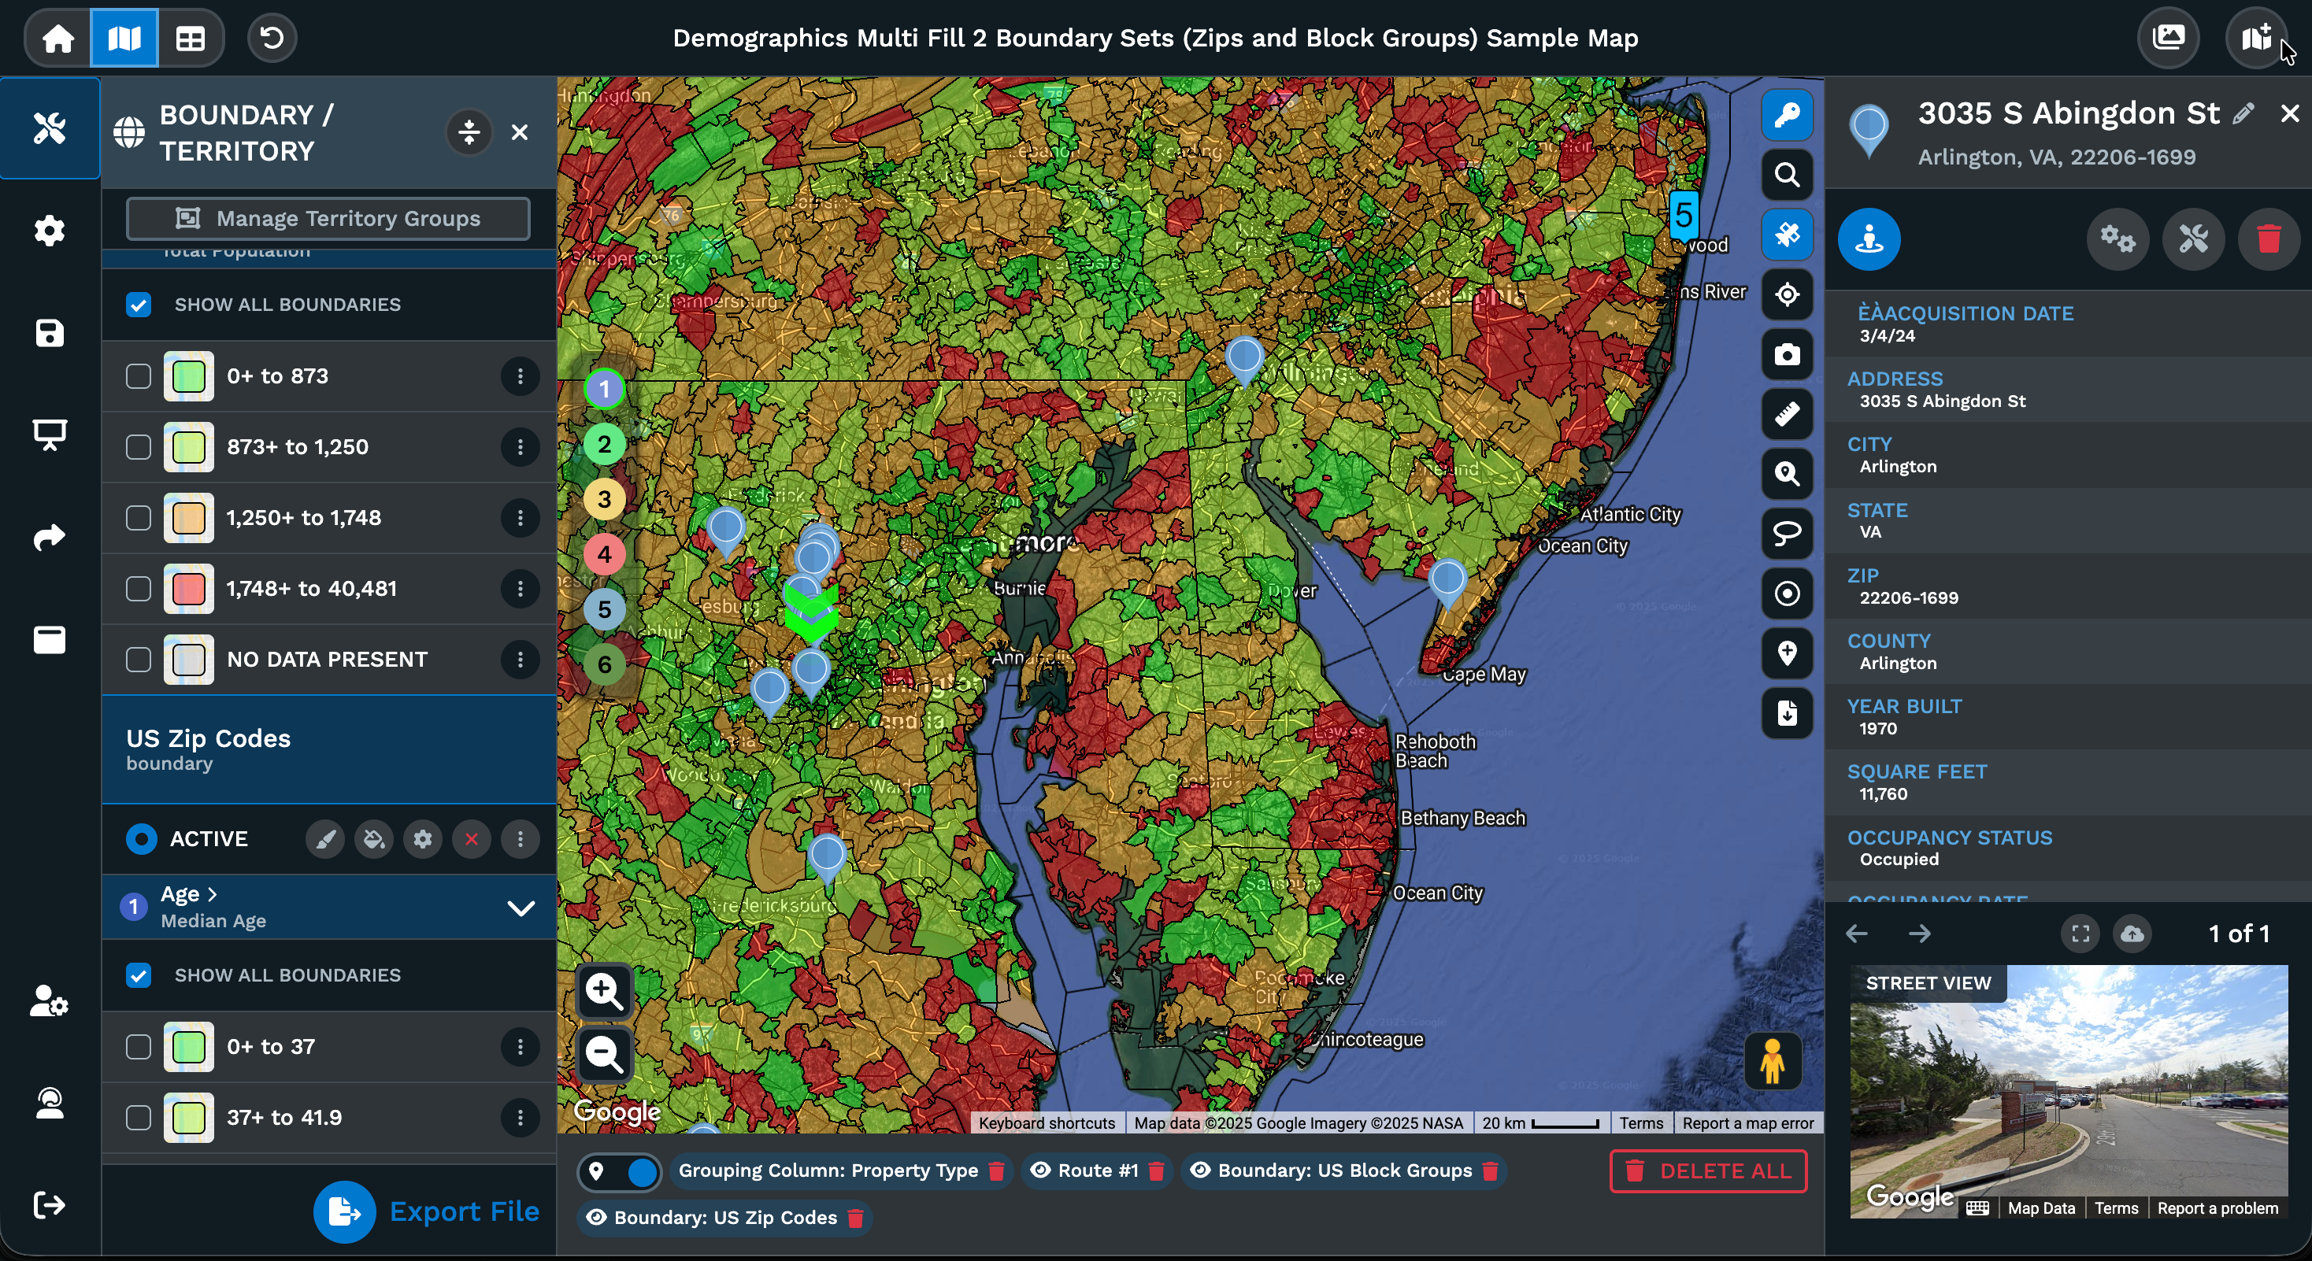The width and height of the screenshot is (2312, 1261).
Task: Check the 0+ to 873 boundary range
Action: 139,377
